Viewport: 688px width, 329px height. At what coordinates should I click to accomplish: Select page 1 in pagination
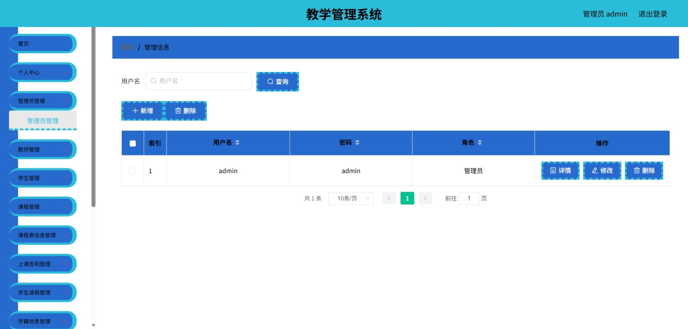point(407,198)
